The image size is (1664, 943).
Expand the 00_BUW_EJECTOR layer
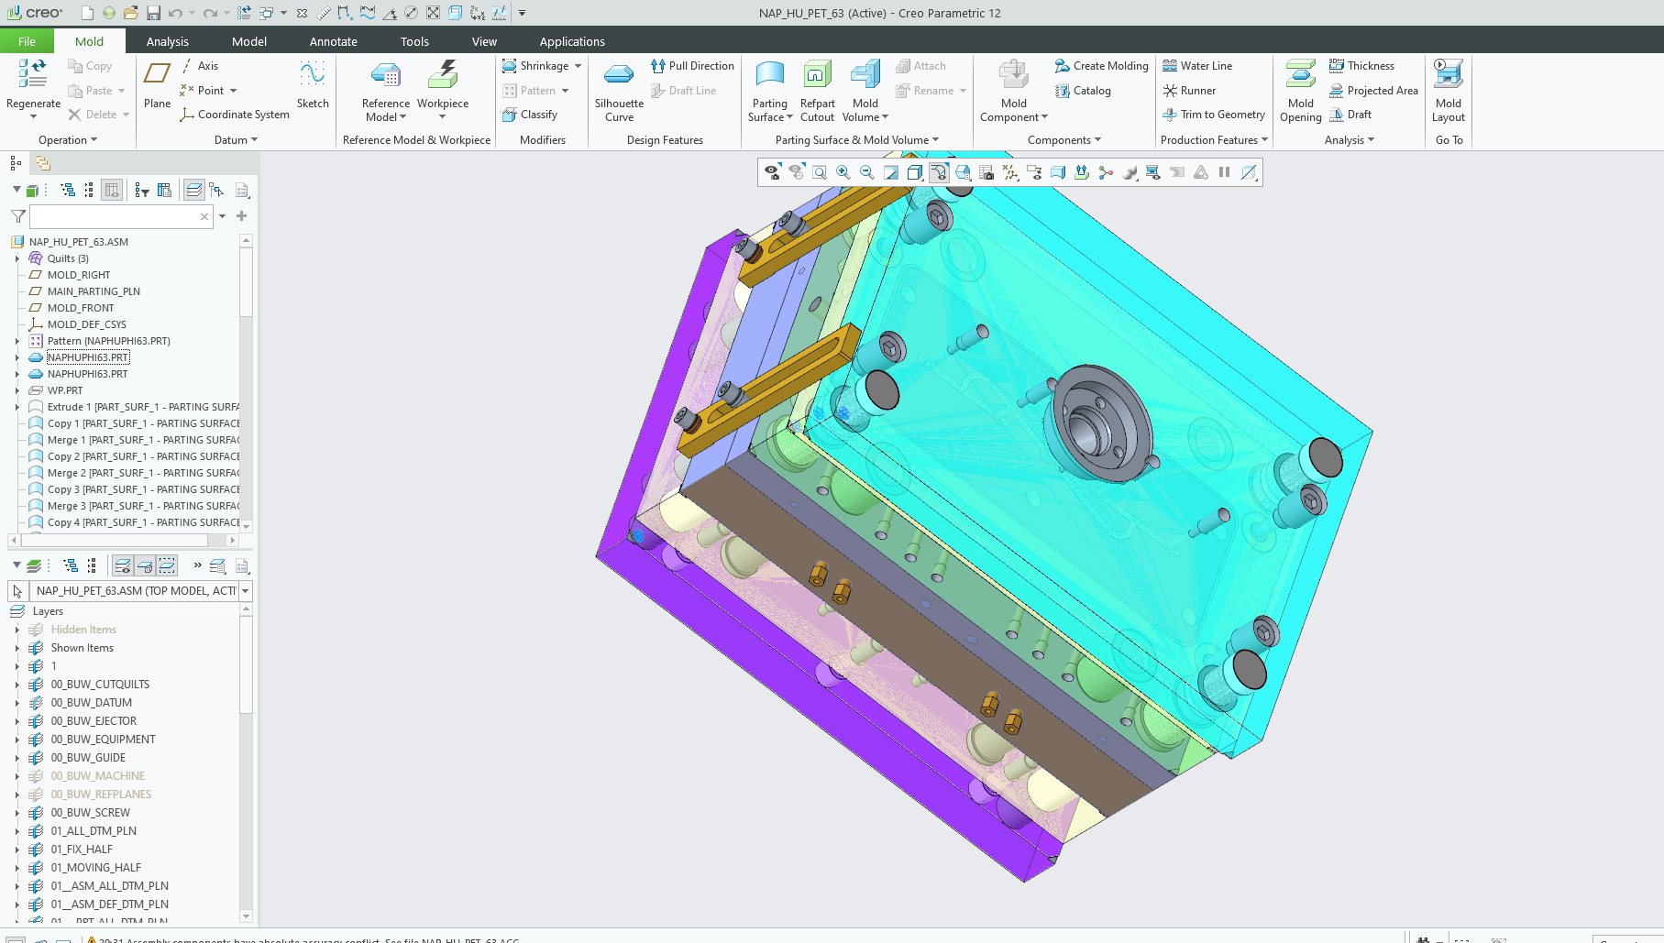click(x=17, y=721)
